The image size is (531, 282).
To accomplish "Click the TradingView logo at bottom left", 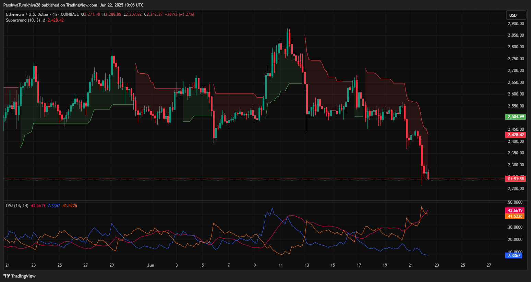I will point(20,276).
